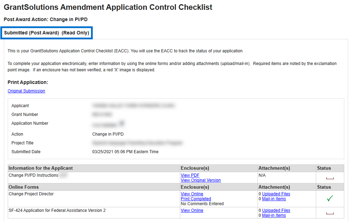Open View PDF for Change PI/PD Instructions
The width and height of the screenshot is (352, 221).
[190, 175]
